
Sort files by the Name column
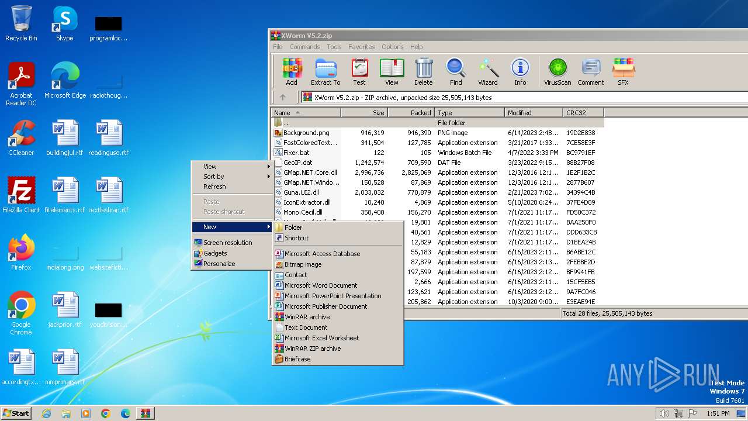point(306,113)
